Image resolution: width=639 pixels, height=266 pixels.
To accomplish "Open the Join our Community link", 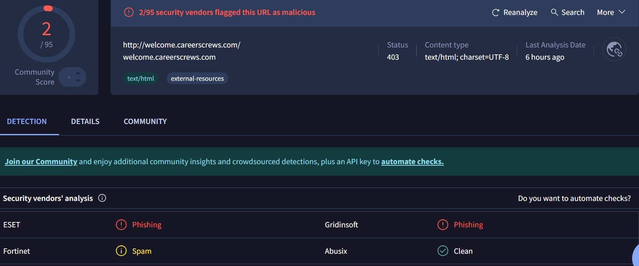I will pyautogui.click(x=41, y=162).
